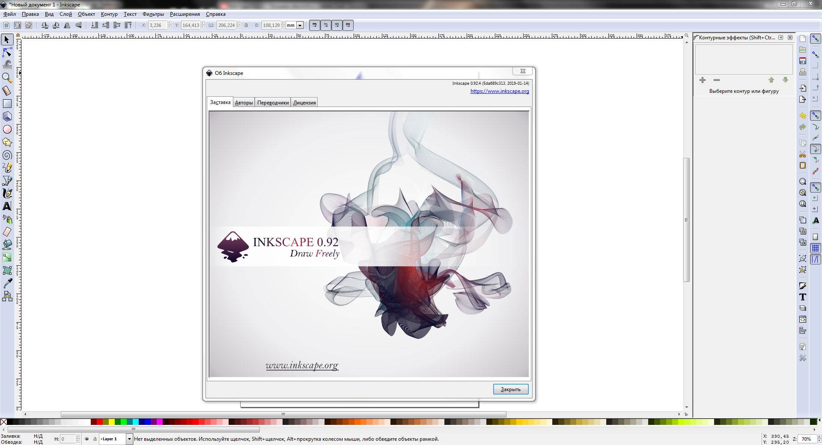Select the Star polygon tool
The width and height of the screenshot is (822, 445).
(7, 142)
